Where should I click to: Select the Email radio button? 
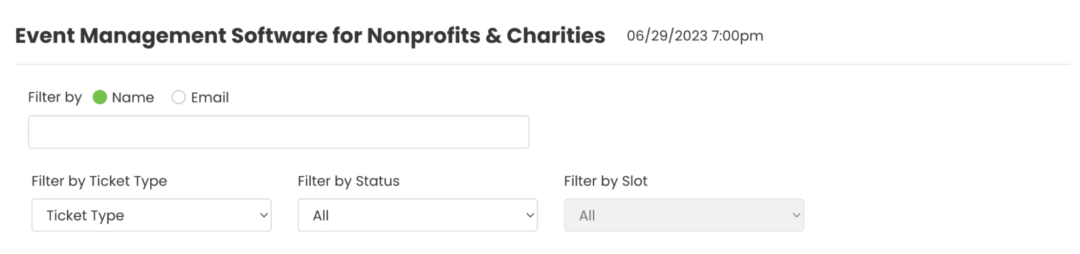tap(178, 97)
